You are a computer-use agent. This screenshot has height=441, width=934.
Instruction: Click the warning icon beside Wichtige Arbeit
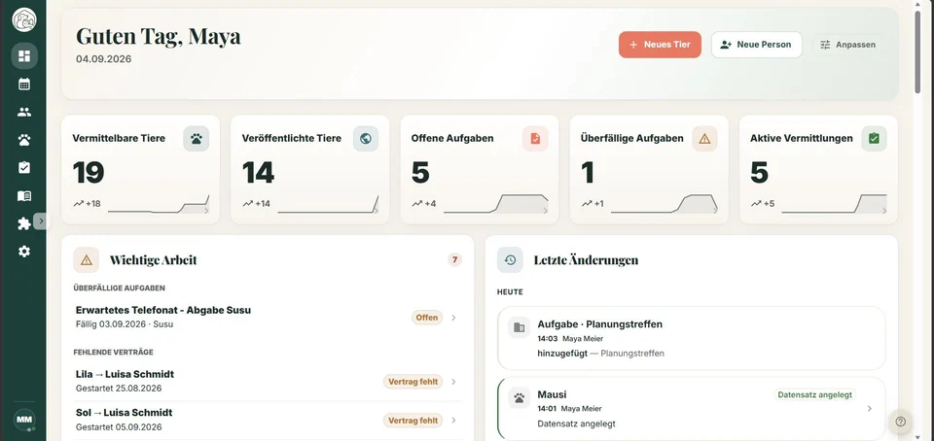pos(87,259)
